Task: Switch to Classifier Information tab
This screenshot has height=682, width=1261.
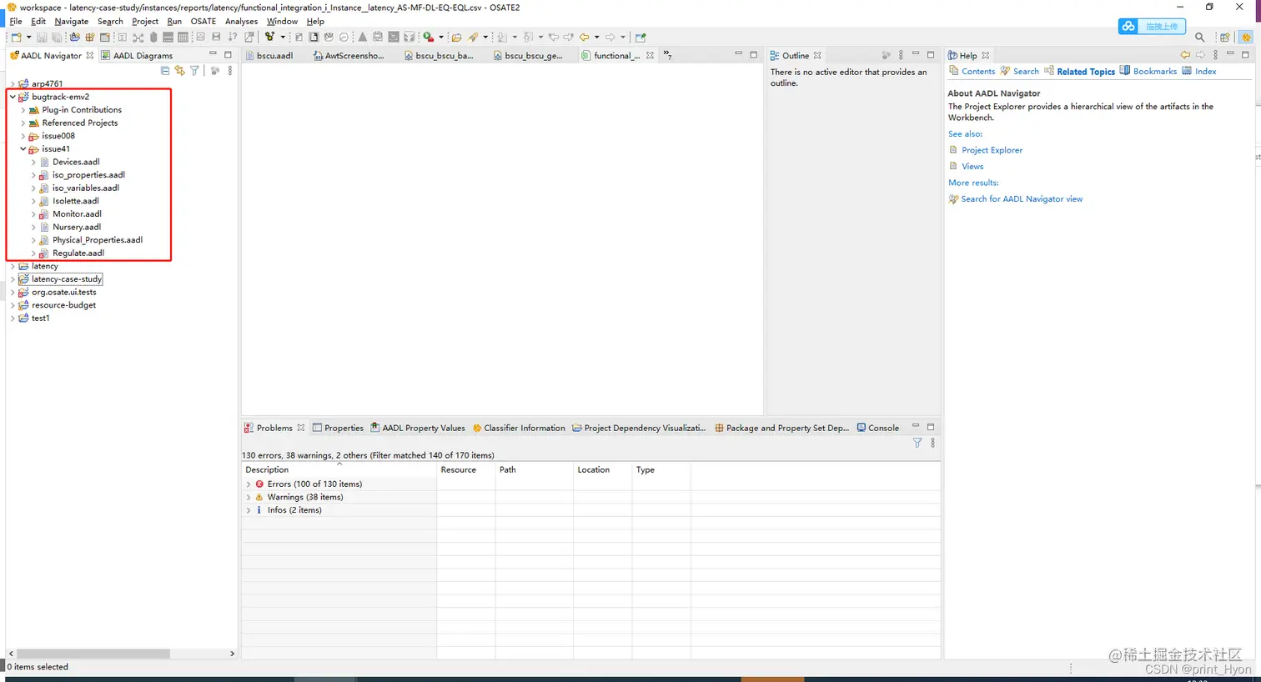Action: (x=519, y=428)
